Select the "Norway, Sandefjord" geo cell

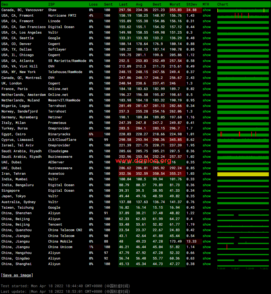pyautogui.click(x=19, y=111)
